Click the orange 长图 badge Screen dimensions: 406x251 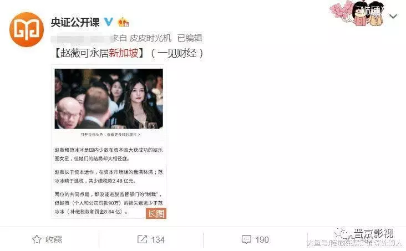click(156, 213)
